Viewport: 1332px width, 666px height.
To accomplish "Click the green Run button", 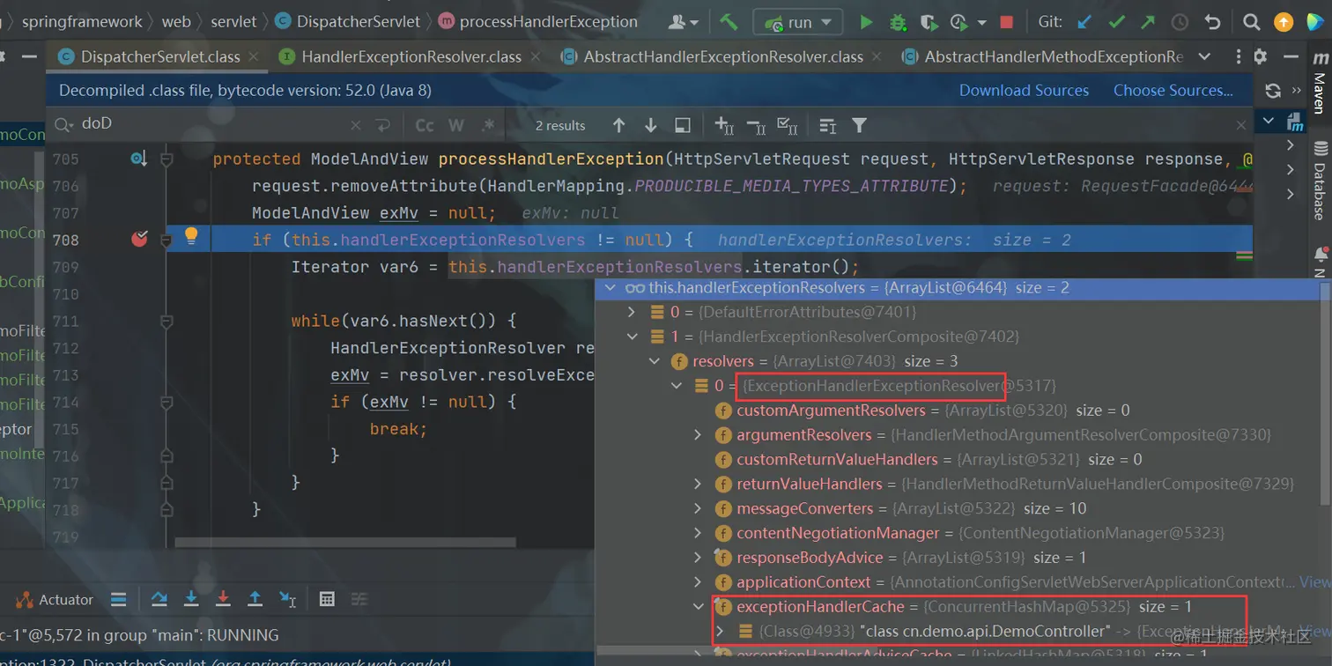I will coord(866,22).
